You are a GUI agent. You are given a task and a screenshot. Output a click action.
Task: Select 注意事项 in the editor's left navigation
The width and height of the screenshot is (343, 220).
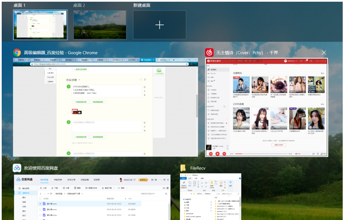[50, 81]
